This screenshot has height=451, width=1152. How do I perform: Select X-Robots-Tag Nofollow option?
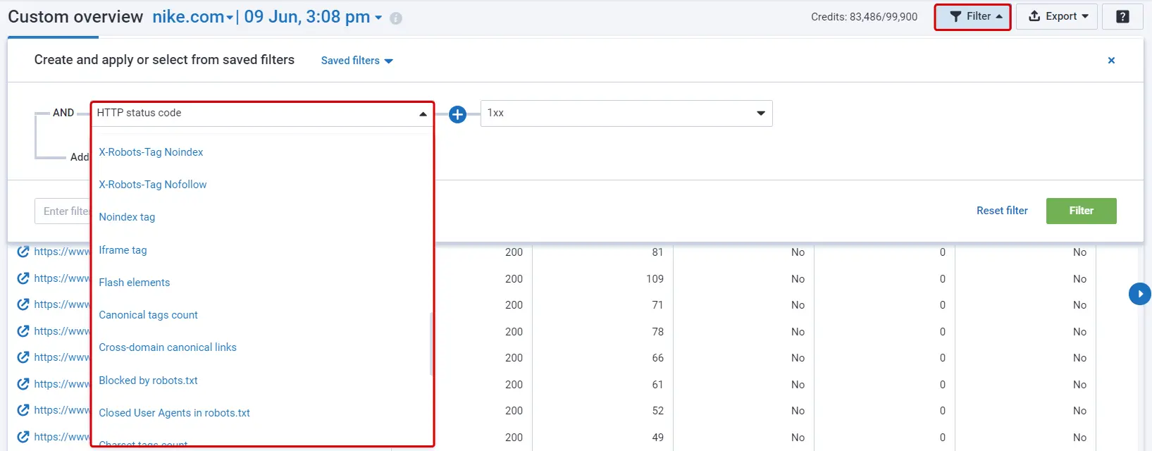(x=153, y=185)
